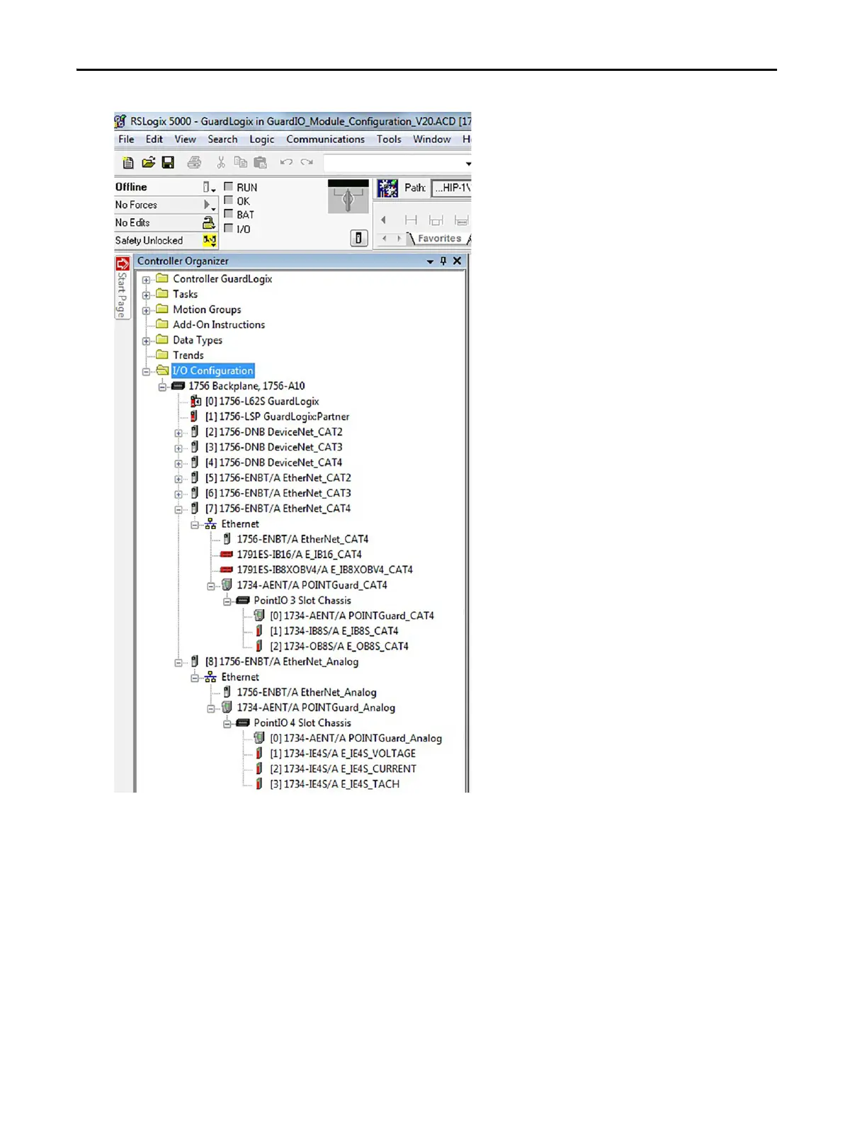
Task: Toggle the I/O indicator box
Action: point(229,228)
